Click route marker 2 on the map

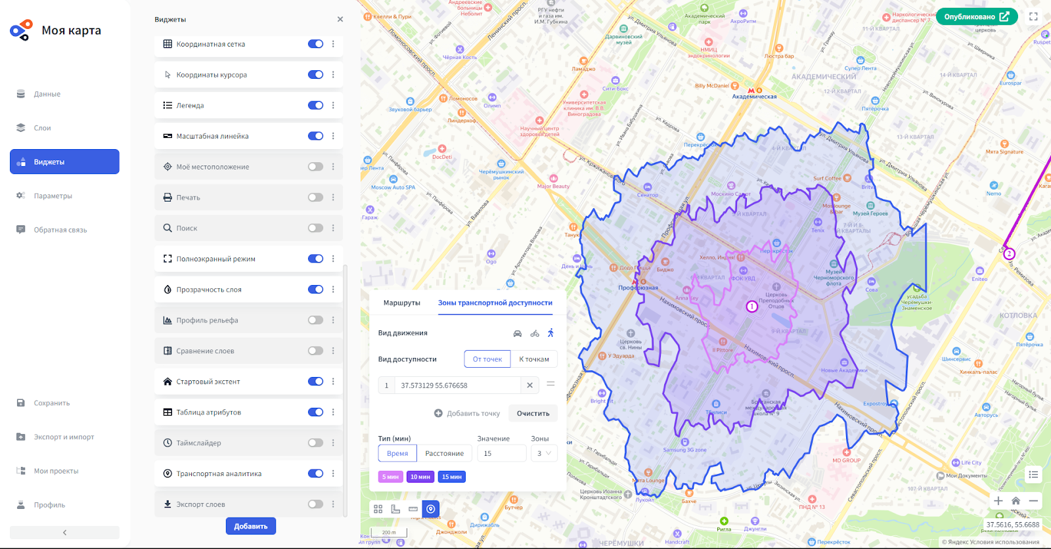tap(1009, 253)
